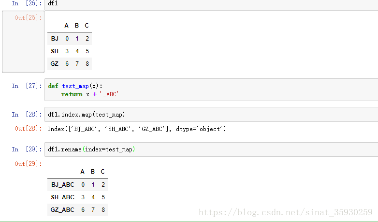378x222 pixels.
Task: Click the Index output text of Out[28]
Action: [136, 129]
